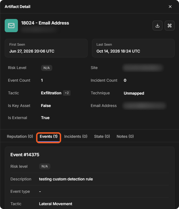Click the 'Lateral Movement' tactic value

[56, 204]
